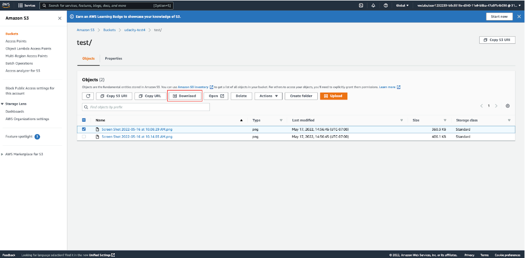Open AWS Organizations settings
The image size is (525, 258).
(x=27, y=119)
